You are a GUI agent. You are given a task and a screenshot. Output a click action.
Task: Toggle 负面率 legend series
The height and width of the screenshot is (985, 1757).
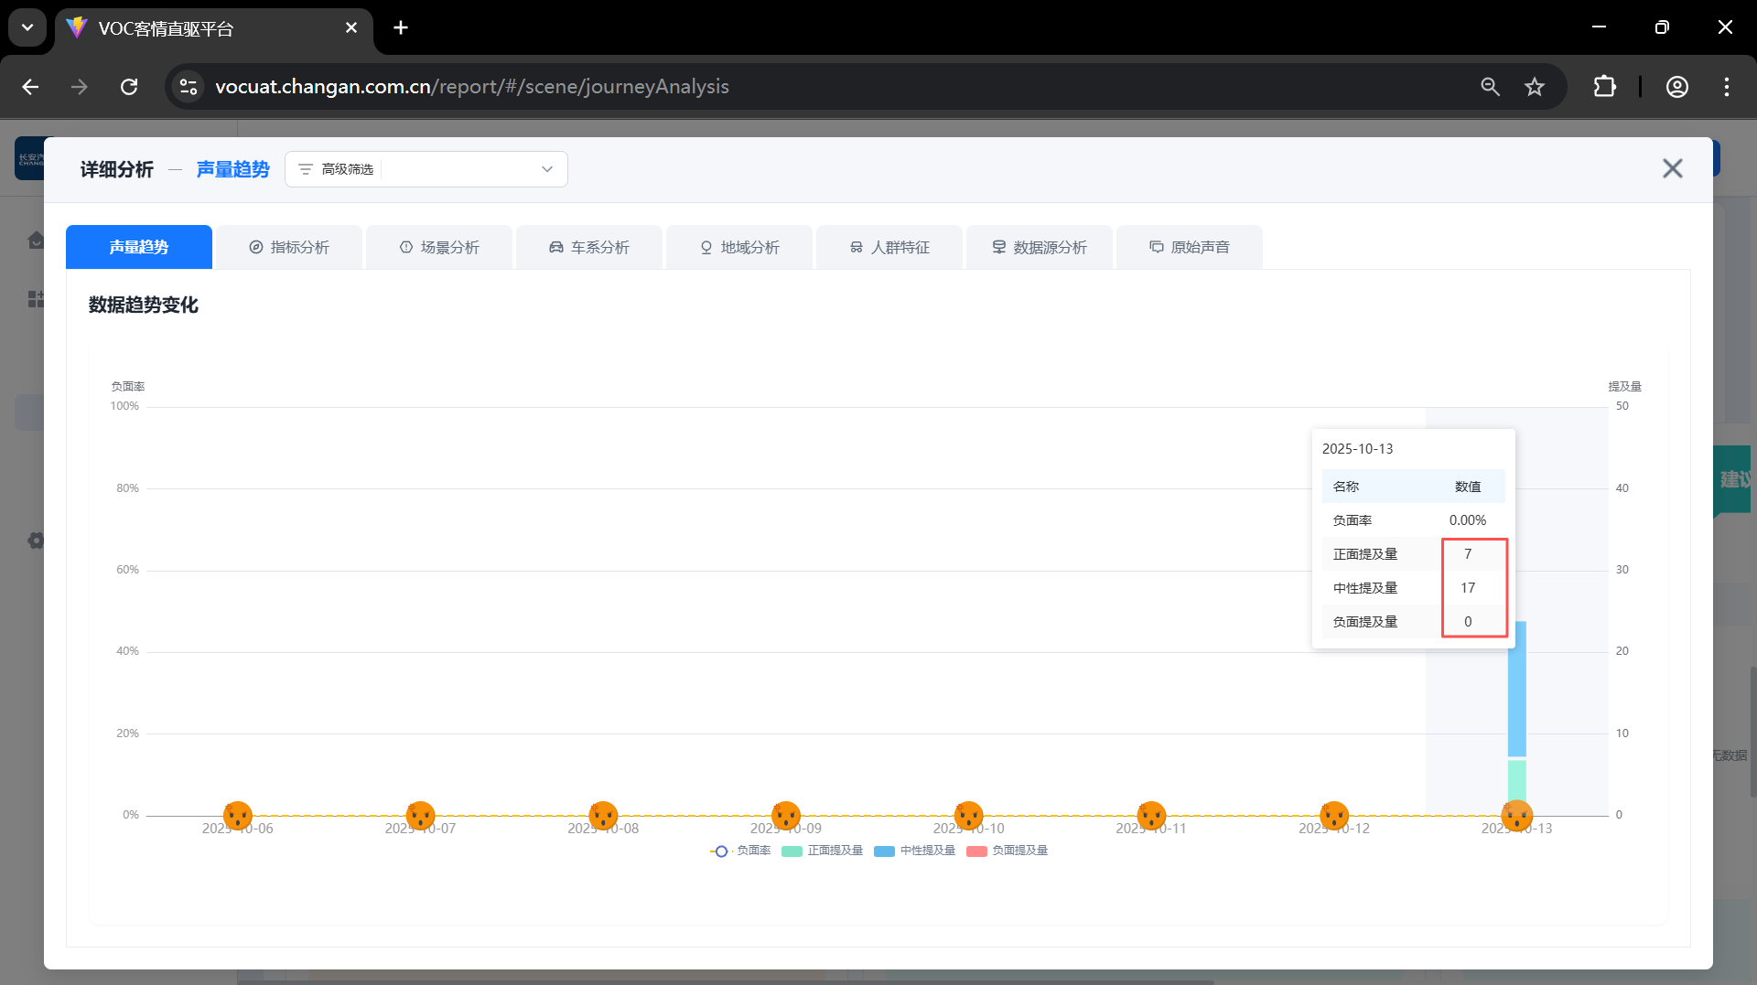[741, 851]
